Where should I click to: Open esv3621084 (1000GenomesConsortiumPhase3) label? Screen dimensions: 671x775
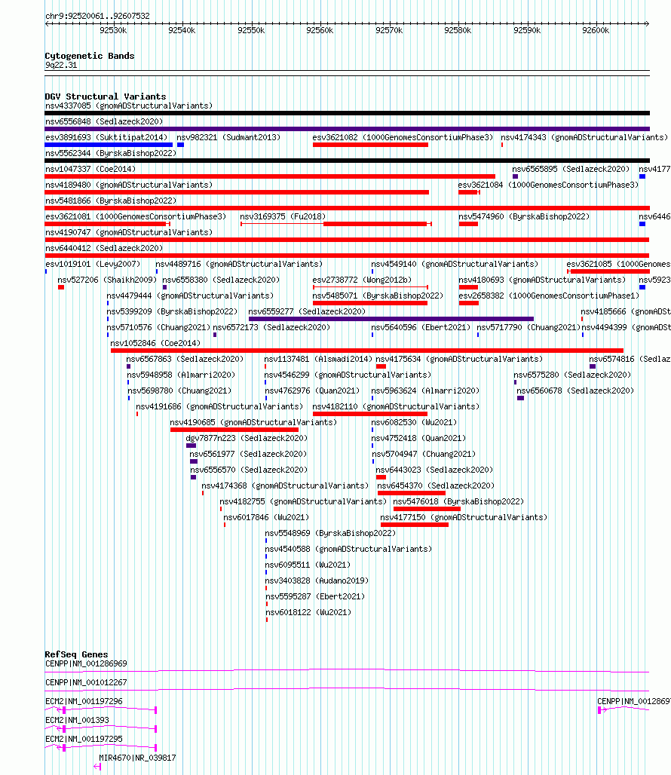[x=548, y=185]
